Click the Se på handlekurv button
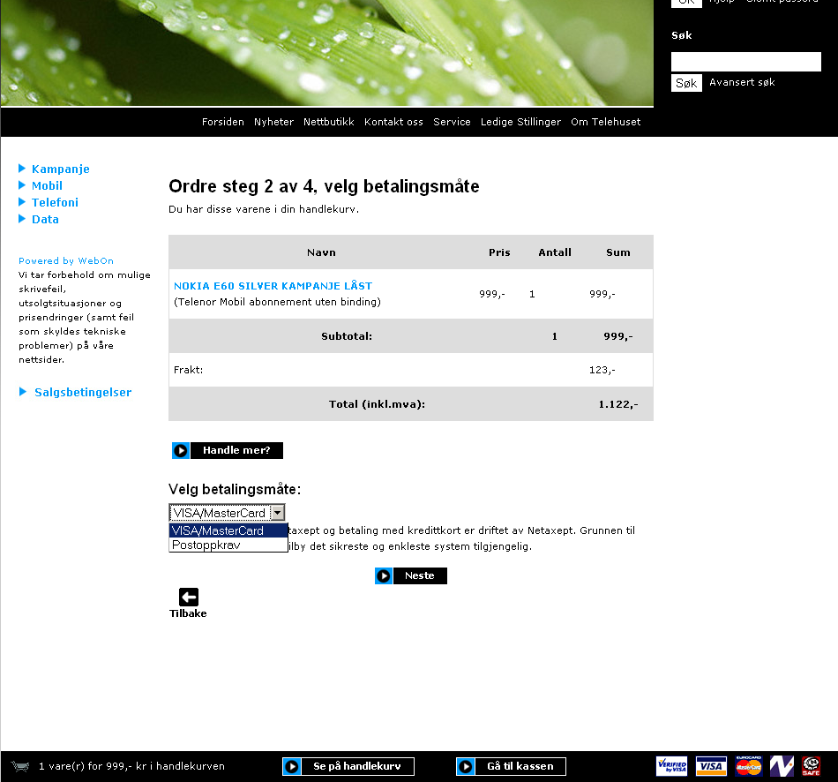 348,766
